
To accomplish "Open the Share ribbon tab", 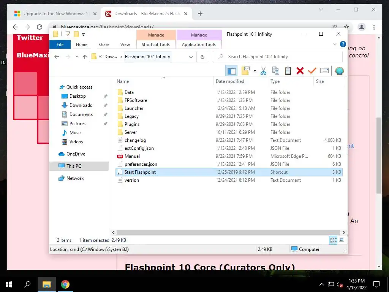I will (104, 44).
